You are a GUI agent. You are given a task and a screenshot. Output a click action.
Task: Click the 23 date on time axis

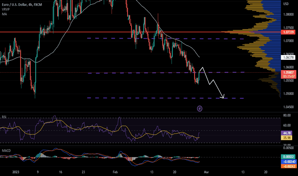[83, 172]
